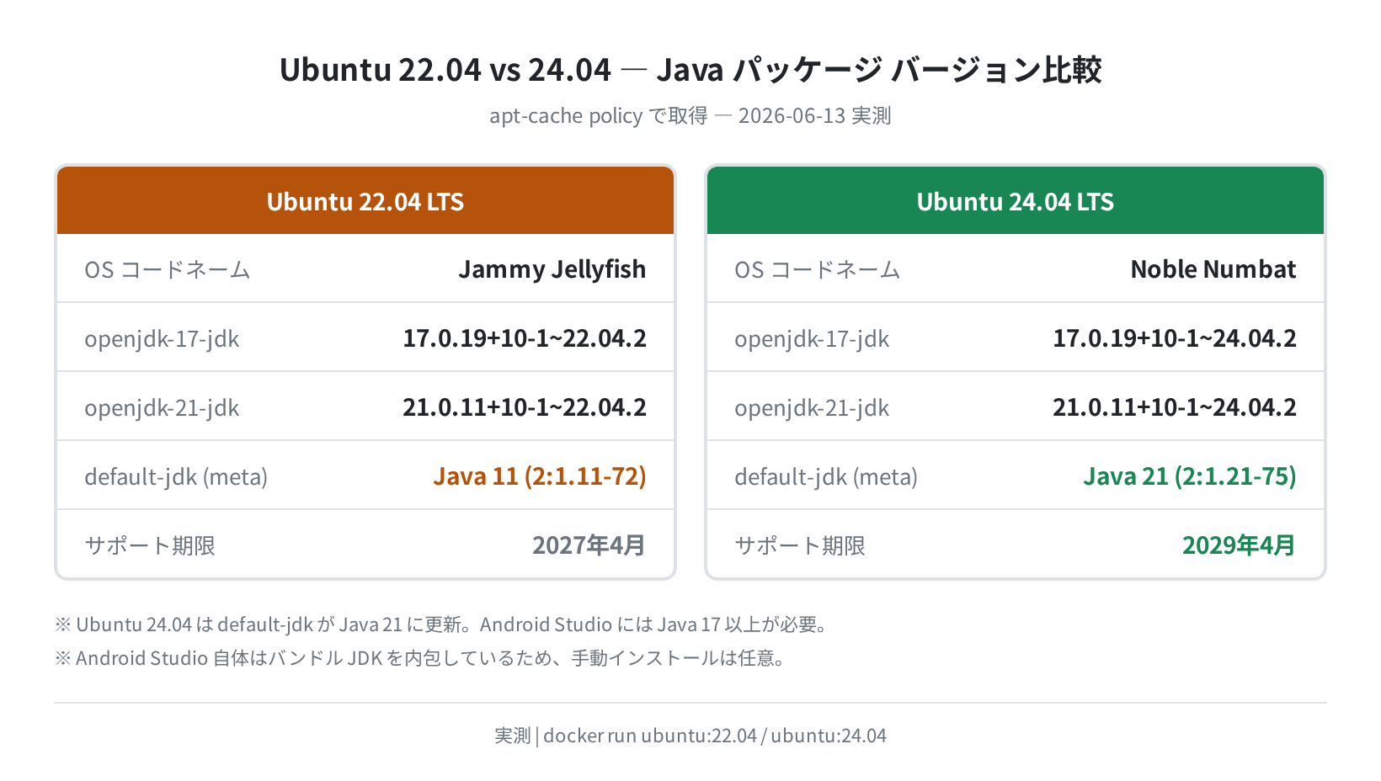Click the green 'Java 21 (2:1.21-75)' value
This screenshot has height=781, width=1381.
coord(1190,476)
